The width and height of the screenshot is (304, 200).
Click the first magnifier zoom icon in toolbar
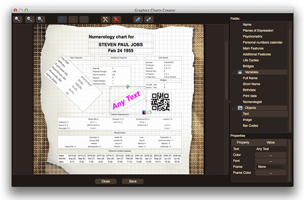click(x=18, y=19)
